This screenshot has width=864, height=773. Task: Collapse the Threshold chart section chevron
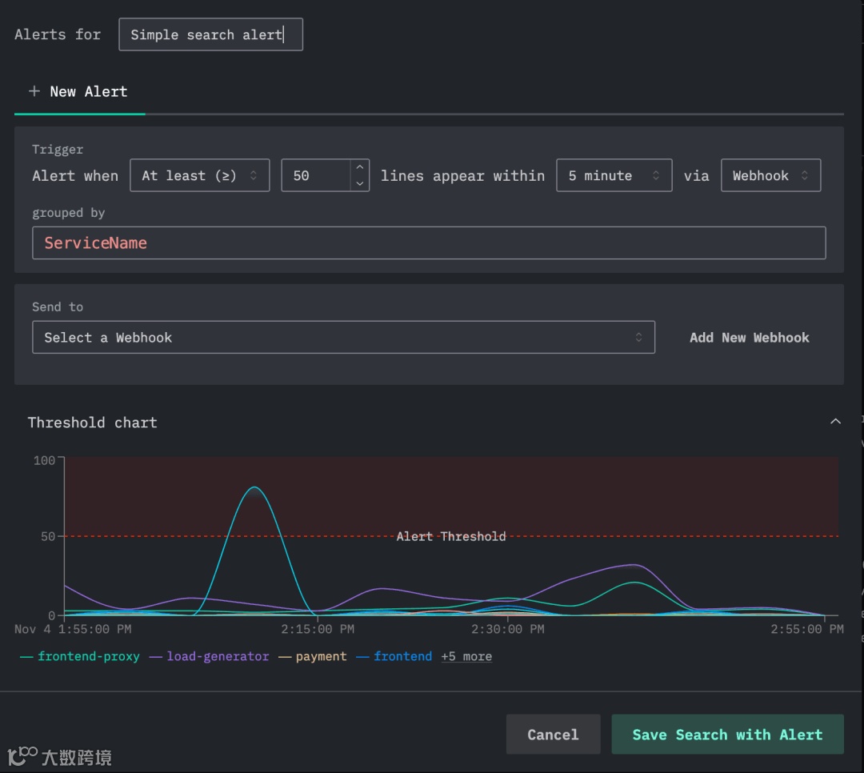point(835,422)
